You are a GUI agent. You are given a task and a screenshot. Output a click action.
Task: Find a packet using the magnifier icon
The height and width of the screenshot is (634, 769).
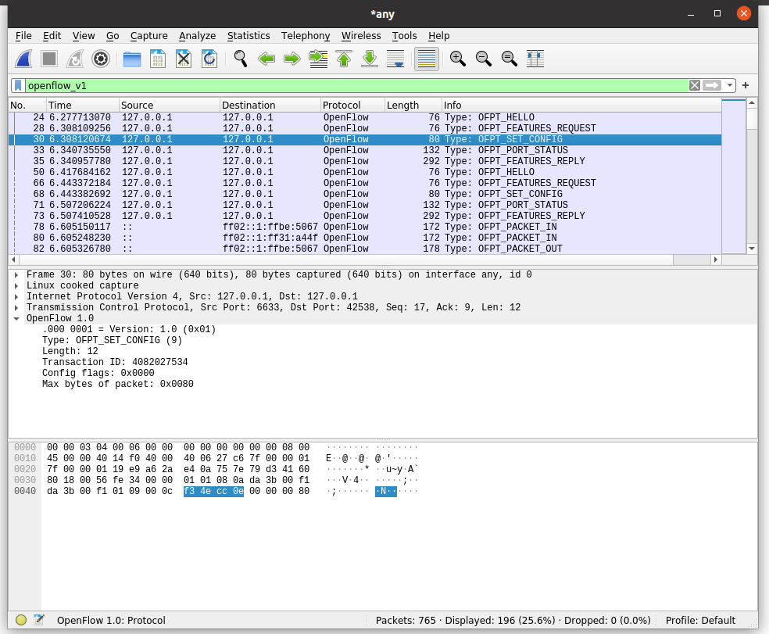pyautogui.click(x=241, y=59)
